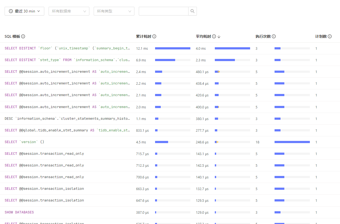Open the 最近 30 min time range picker
340x224 pixels.
point(24,11)
